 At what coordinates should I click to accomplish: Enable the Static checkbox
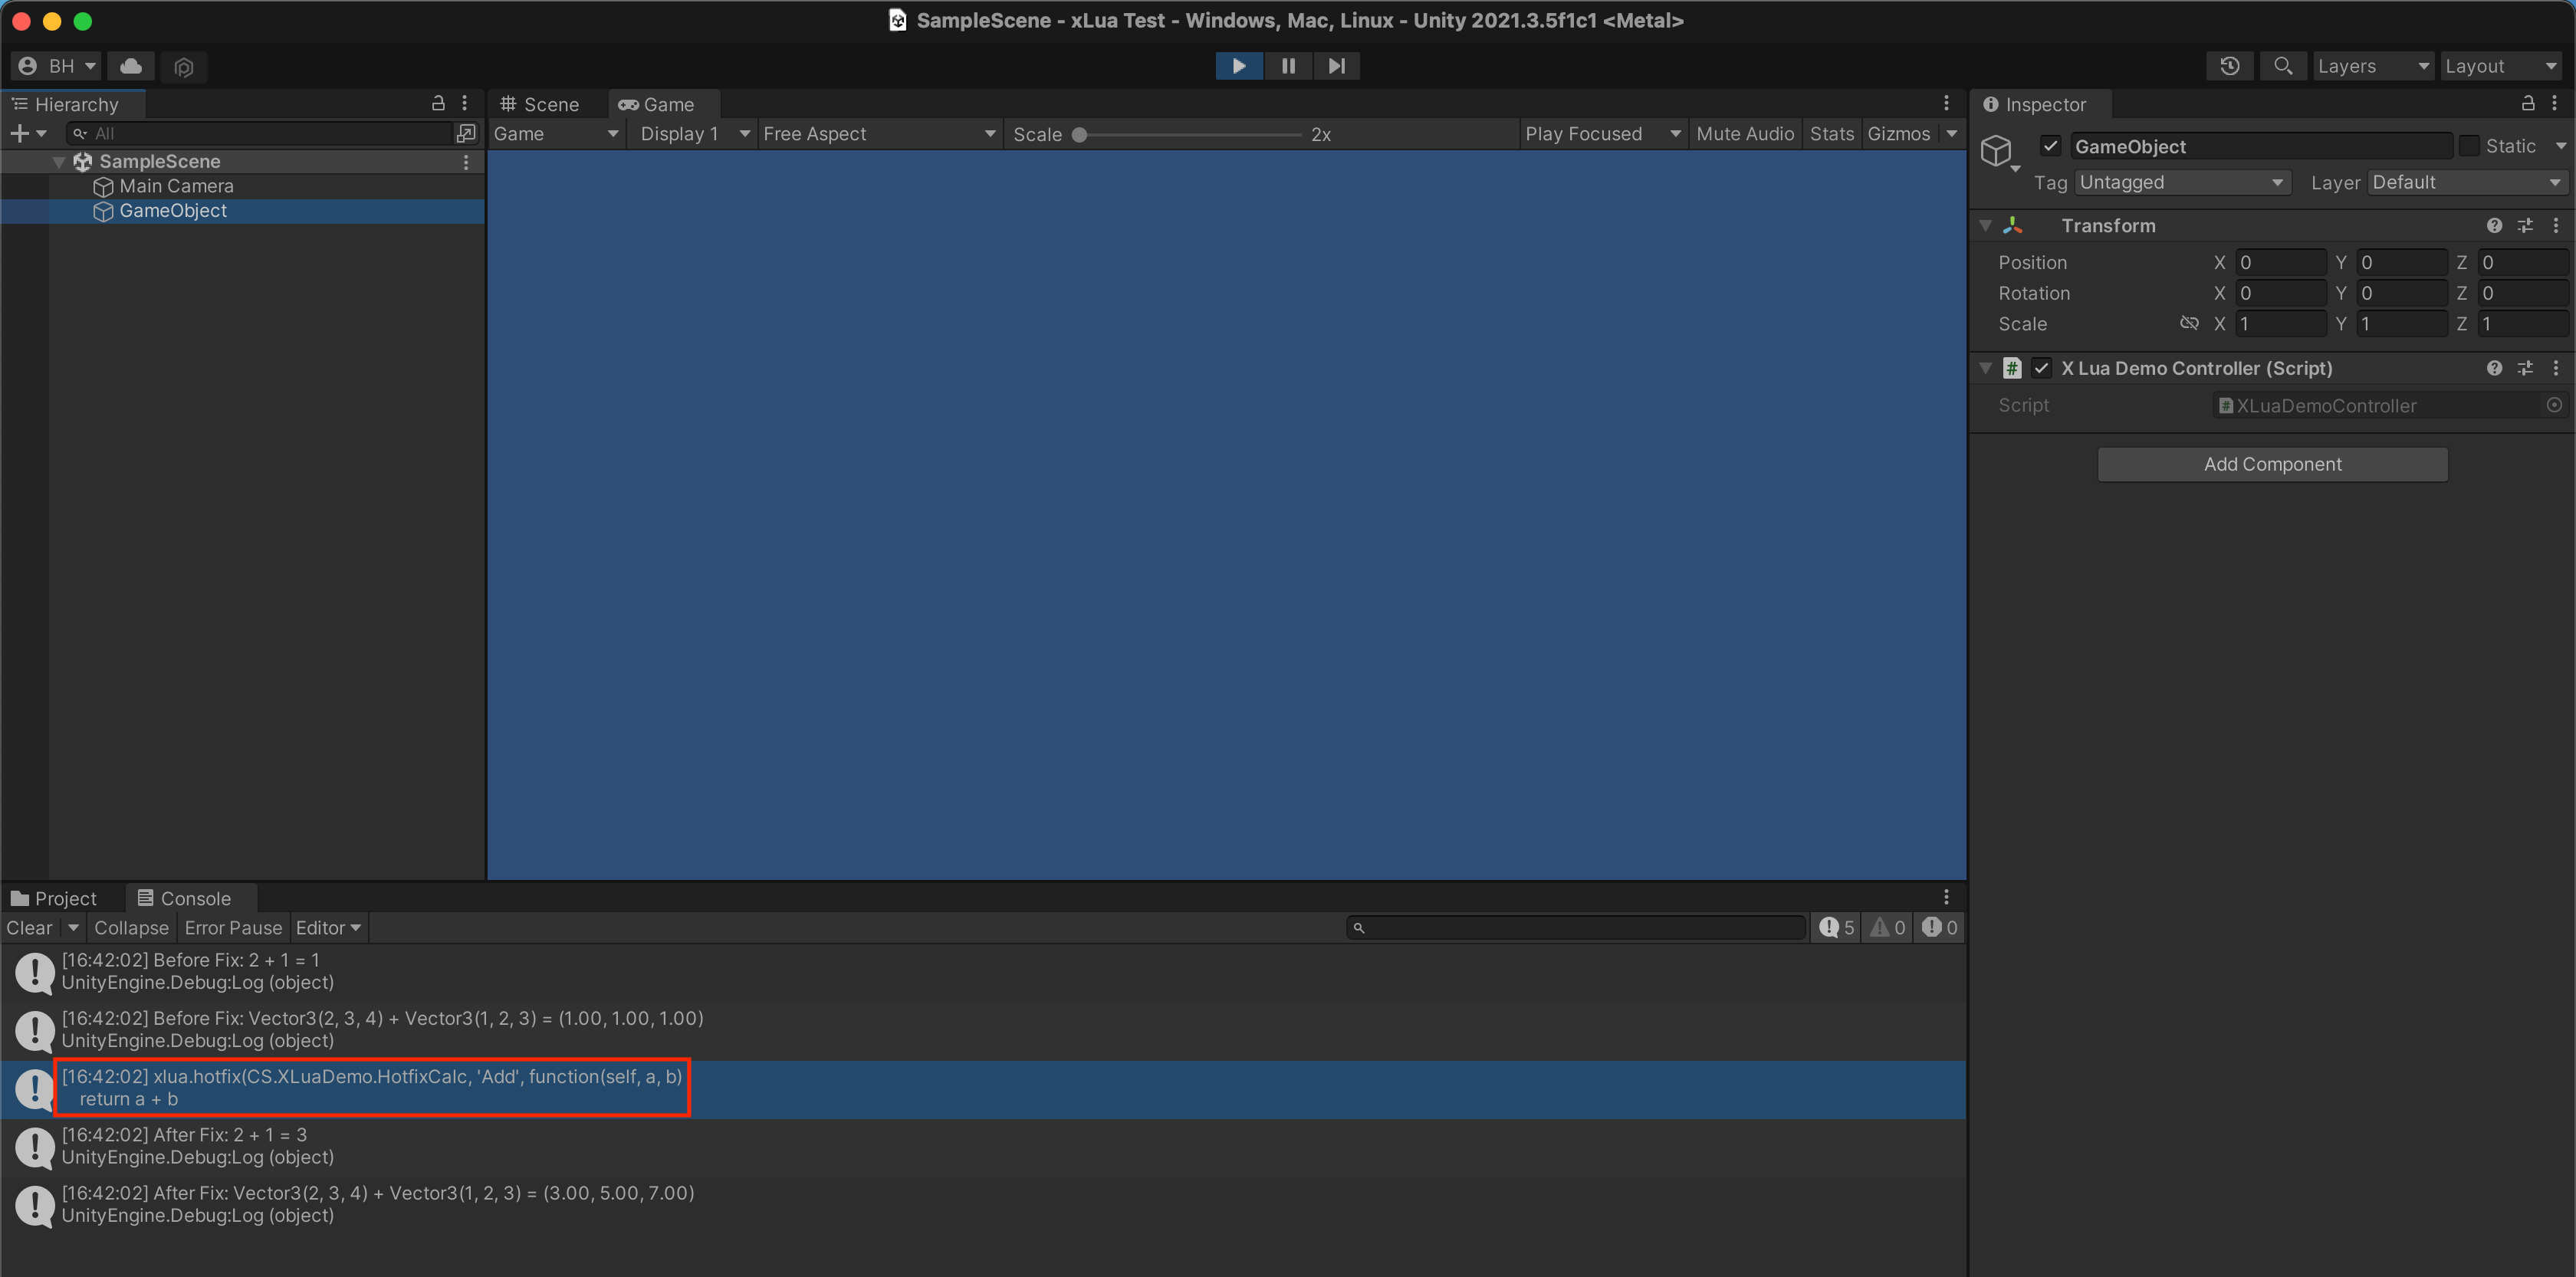click(x=2469, y=146)
